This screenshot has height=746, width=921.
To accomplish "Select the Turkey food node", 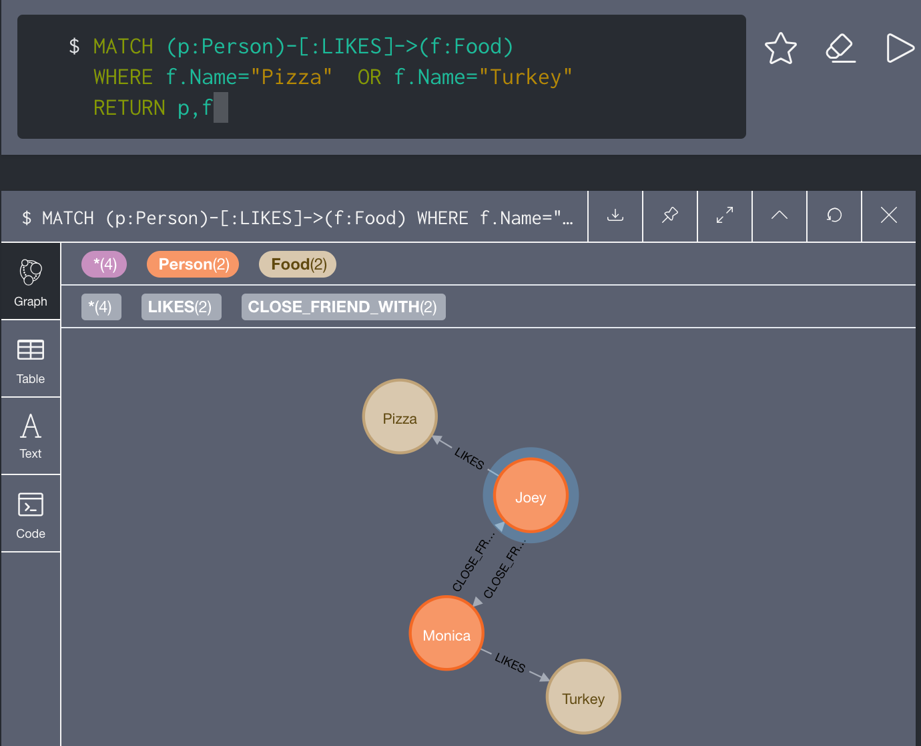I will click(x=583, y=697).
